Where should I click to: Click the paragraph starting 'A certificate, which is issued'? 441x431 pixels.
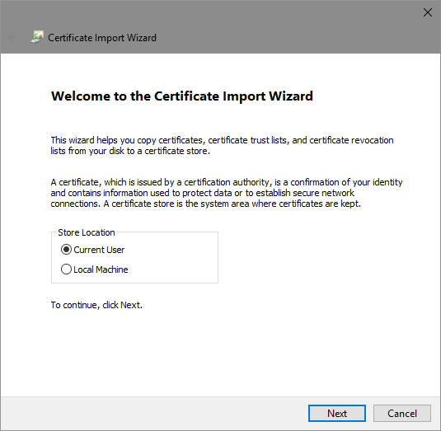[227, 193]
